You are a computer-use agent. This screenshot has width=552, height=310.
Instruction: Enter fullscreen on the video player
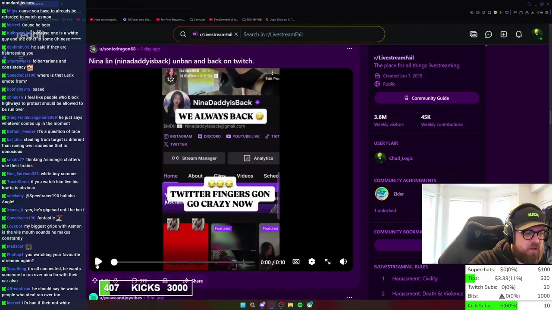[328, 262]
